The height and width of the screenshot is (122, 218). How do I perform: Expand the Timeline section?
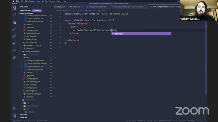24,118
